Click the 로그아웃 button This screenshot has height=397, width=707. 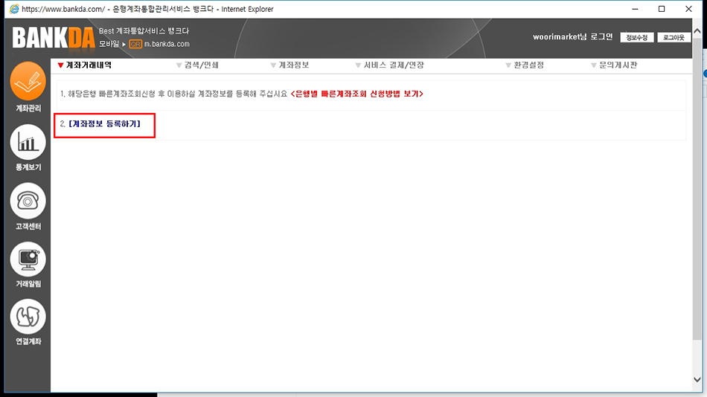pyautogui.click(x=674, y=37)
